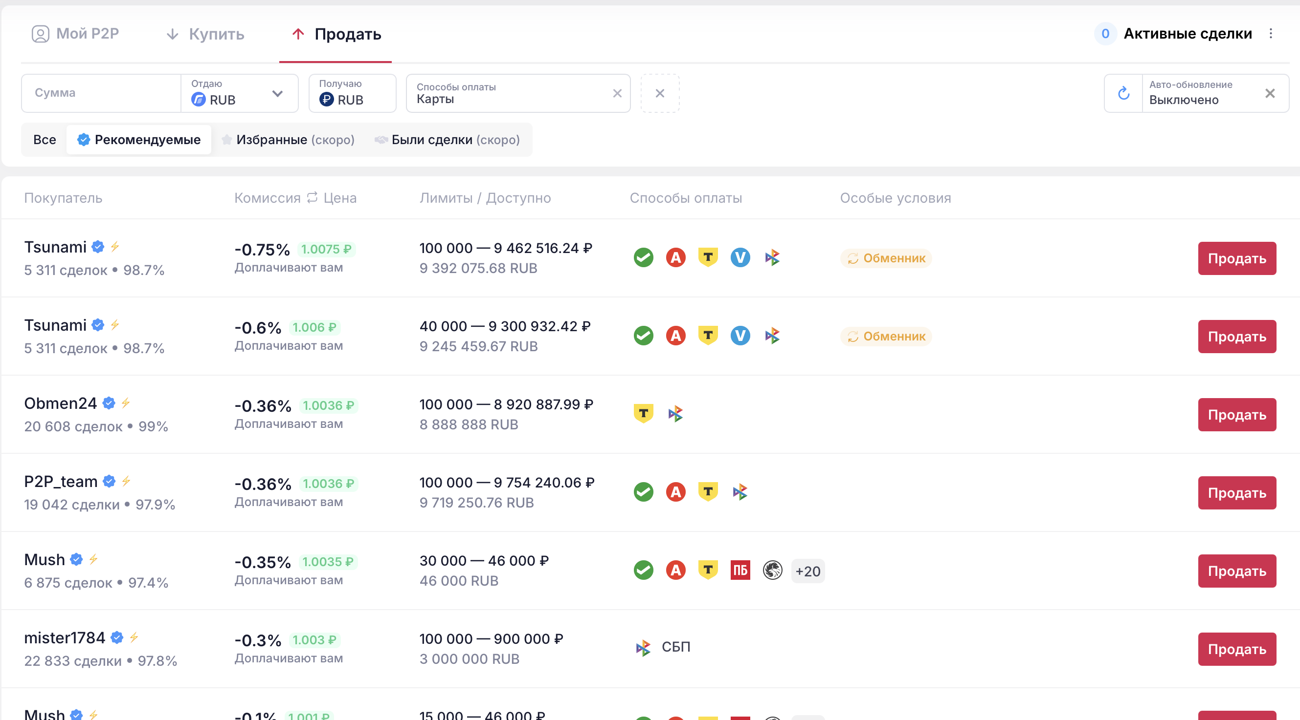
Task: Open the Способы оплаты dropdown
Action: 518,93
